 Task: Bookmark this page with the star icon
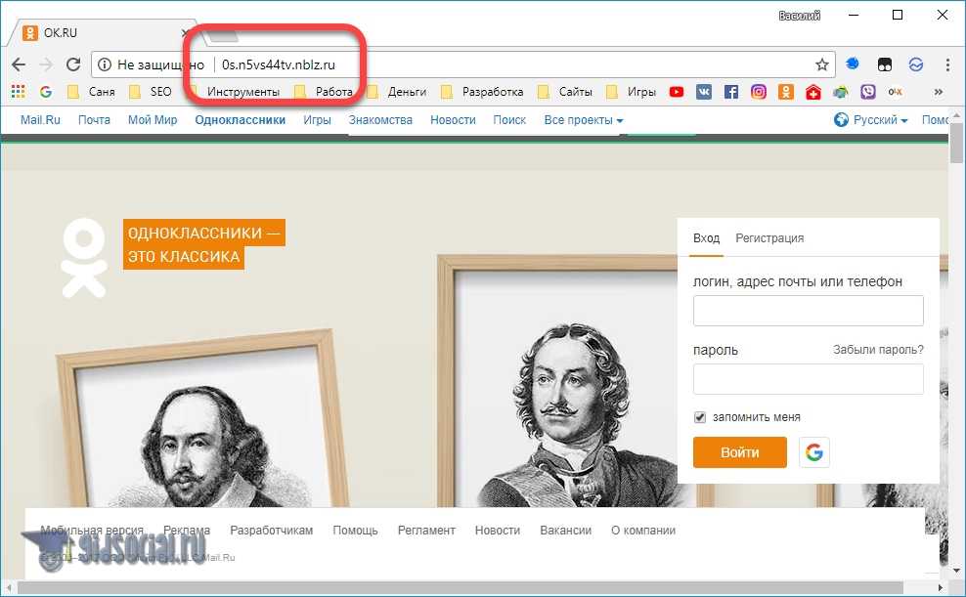pos(822,64)
